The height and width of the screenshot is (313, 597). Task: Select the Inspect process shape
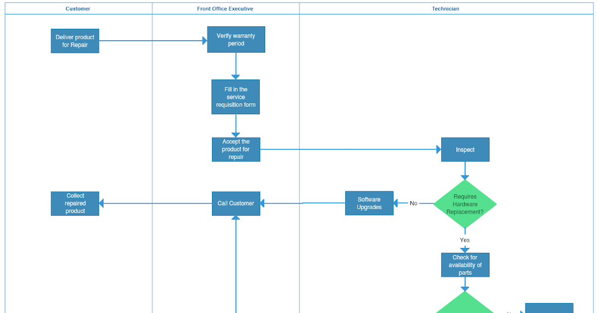pos(465,149)
